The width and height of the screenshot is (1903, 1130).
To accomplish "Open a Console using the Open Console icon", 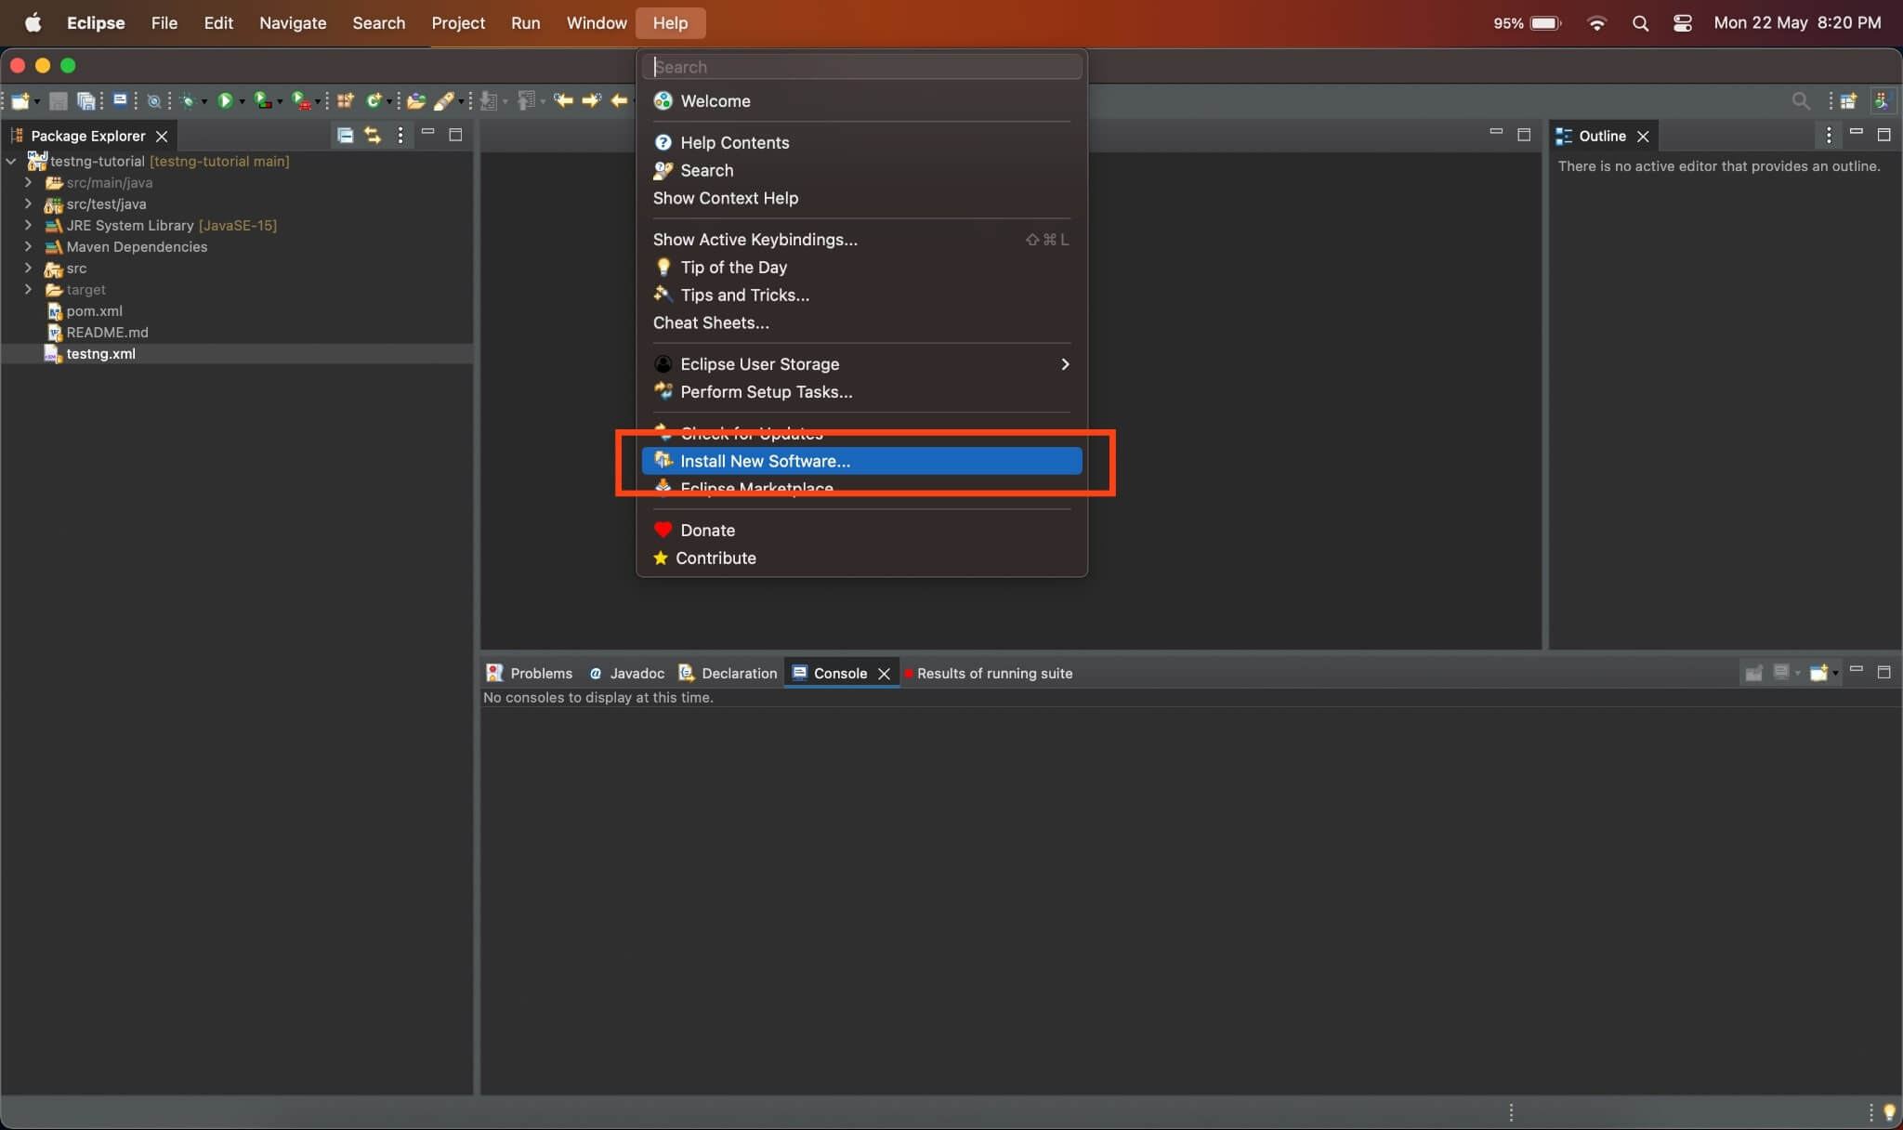I will click(x=1819, y=673).
